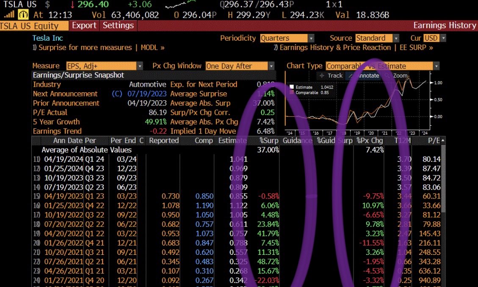Image resolution: width=478 pixels, height=287 pixels.
Task: Click the Implied 1 Day Move value 6.48%
Action: (265, 131)
